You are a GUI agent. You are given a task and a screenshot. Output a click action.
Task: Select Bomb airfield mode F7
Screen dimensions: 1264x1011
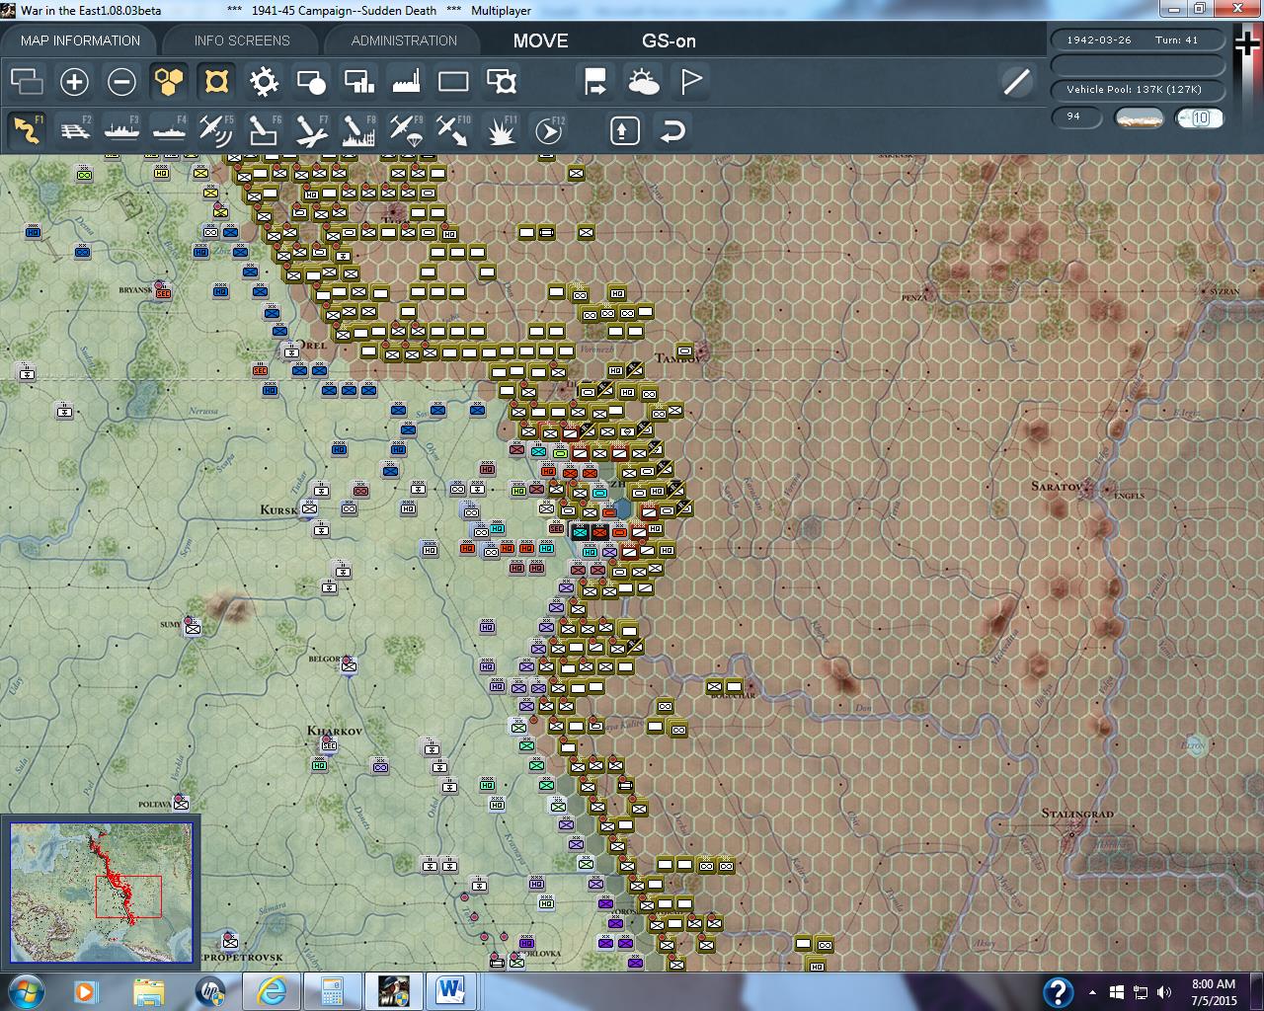coord(311,130)
